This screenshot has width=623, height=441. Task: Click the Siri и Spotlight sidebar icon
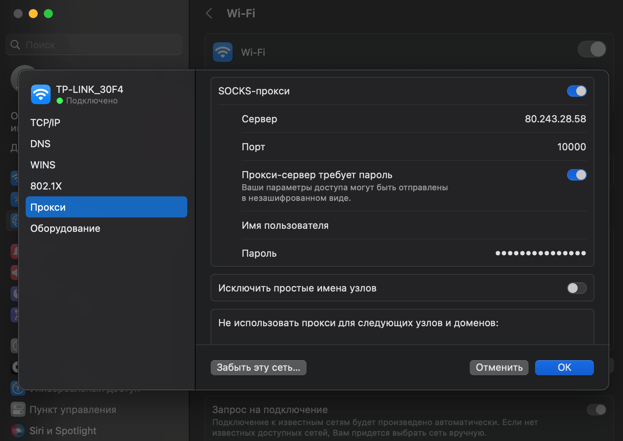[x=18, y=431]
